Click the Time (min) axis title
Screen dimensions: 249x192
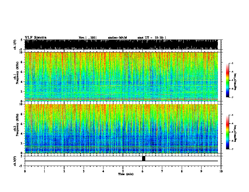126,174
